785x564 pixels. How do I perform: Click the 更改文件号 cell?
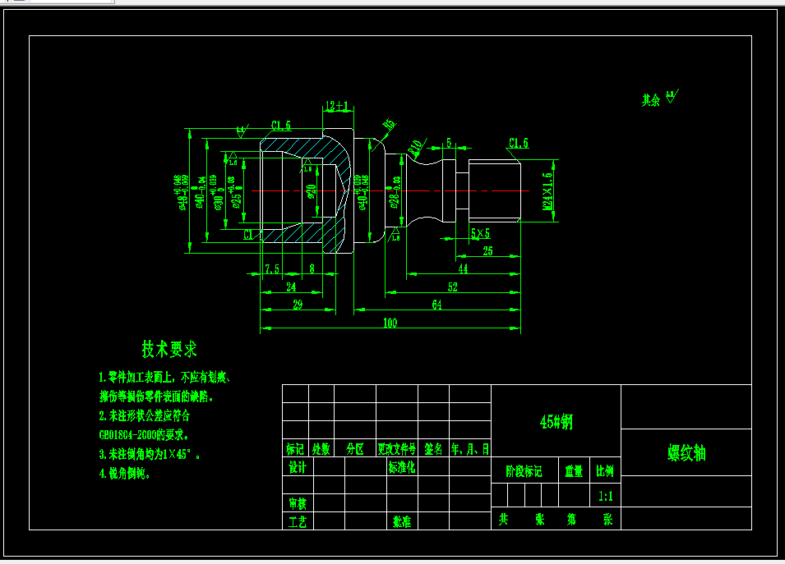(x=396, y=449)
